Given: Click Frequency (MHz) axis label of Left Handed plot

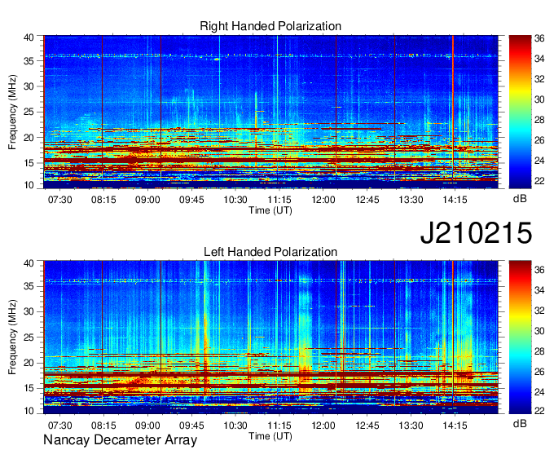Looking at the screenshot, I should coord(13,337).
